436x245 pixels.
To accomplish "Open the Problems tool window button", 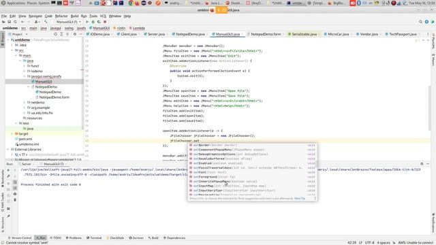I will 74,238.
